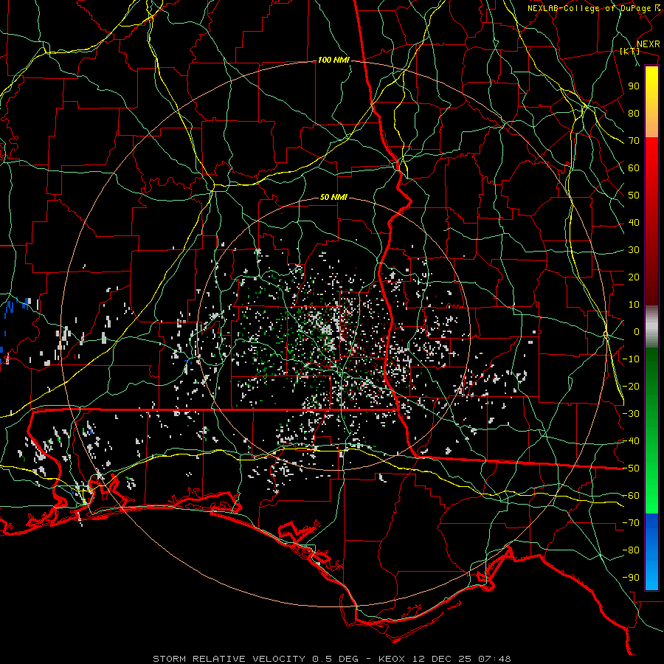This screenshot has height=664, width=664.
Task: Click the "0" scale value
Action: click(637, 332)
